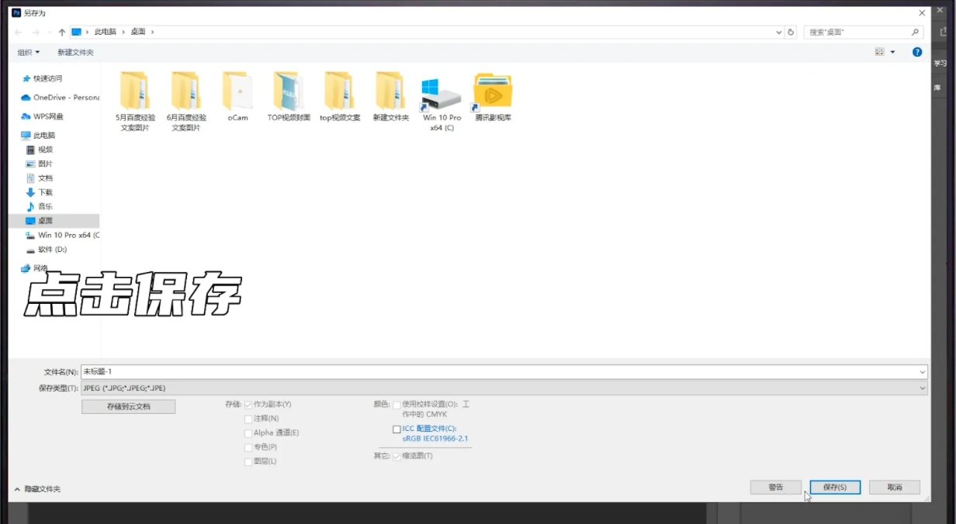Select the Win 10 Pro x64 (C) drive shortcut
The image size is (956, 524).
[441, 95]
